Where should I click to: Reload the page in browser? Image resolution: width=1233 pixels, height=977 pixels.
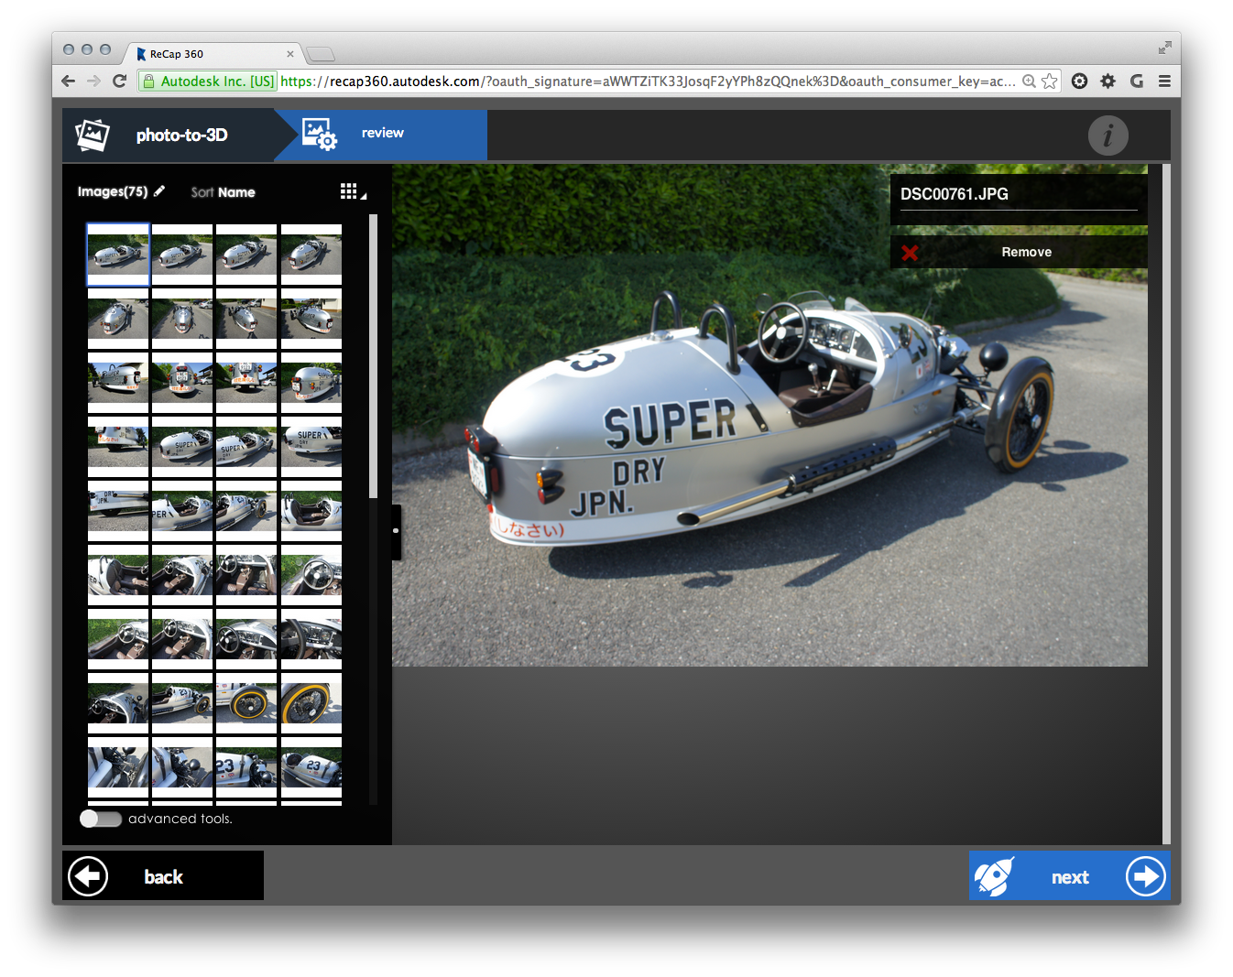coord(119,81)
